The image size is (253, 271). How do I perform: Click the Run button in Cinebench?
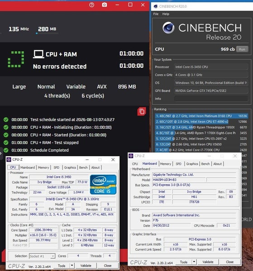(x=242, y=49)
